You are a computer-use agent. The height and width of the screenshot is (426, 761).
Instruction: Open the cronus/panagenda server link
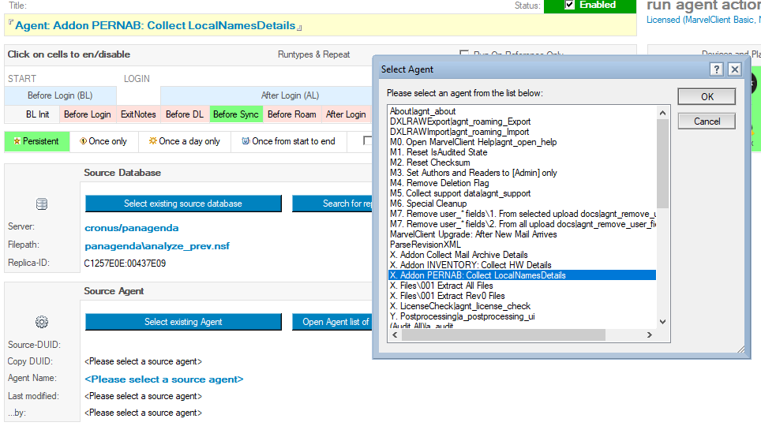[132, 228]
